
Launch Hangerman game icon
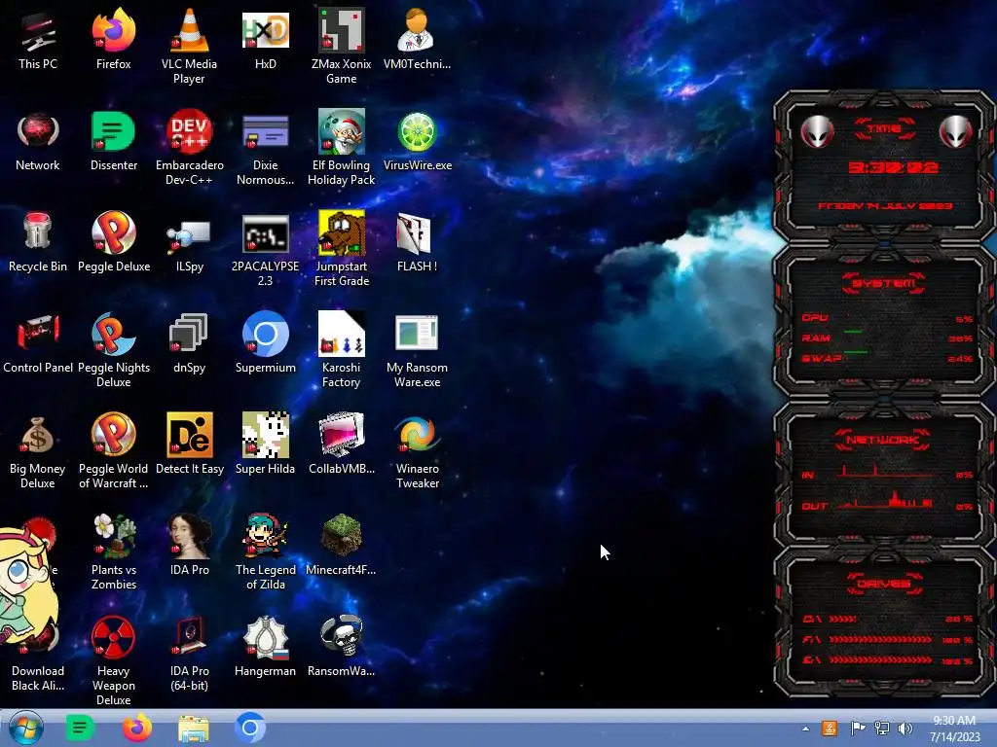(265, 647)
